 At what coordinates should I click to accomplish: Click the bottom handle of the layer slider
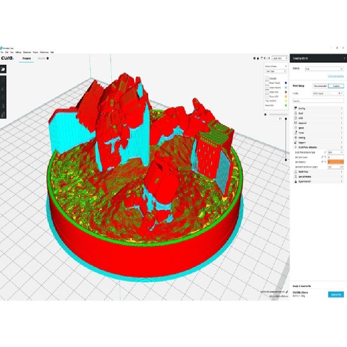point(286,160)
